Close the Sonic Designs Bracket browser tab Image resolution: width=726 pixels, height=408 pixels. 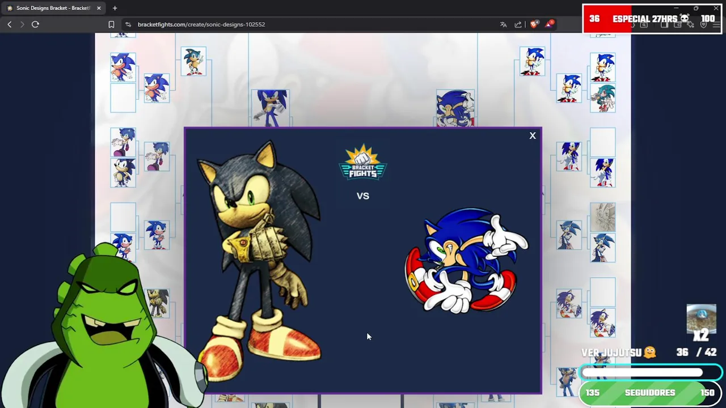click(x=99, y=8)
